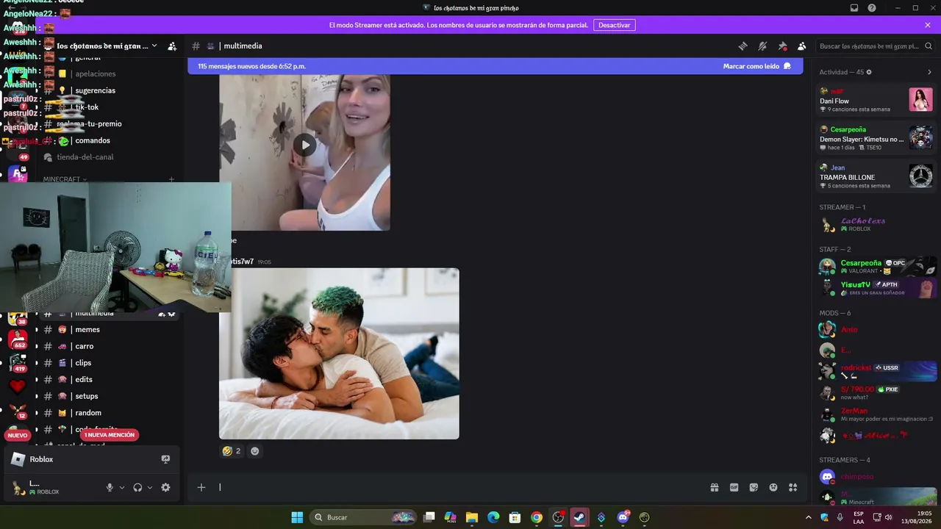941x529 pixels.
Task: Click the taskbar Buscar search box
Action: pos(364,517)
